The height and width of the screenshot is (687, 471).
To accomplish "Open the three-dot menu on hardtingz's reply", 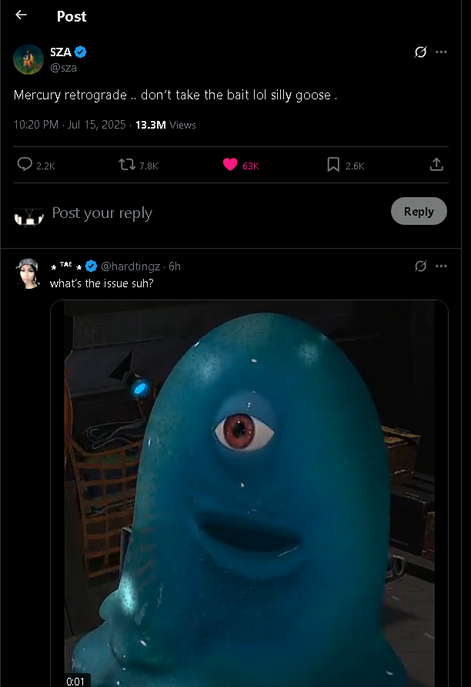I will pyautogui.click(x=441, y=266).
